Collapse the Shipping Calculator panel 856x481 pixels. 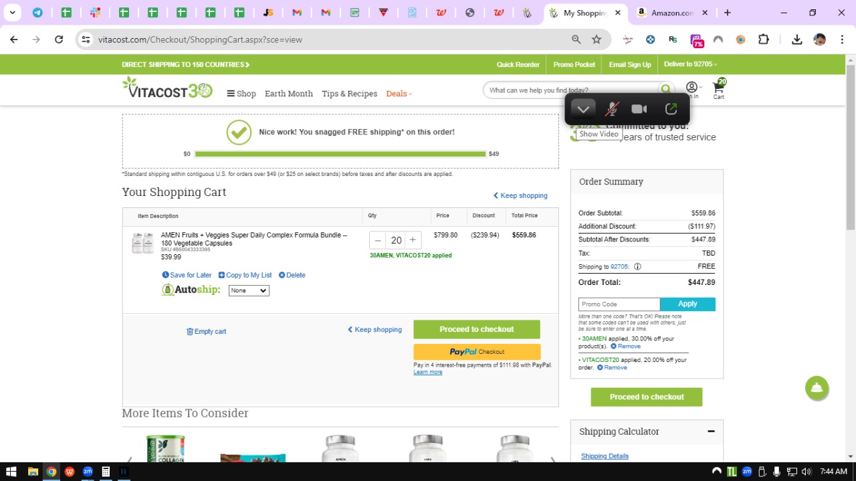tap(711, 431)
